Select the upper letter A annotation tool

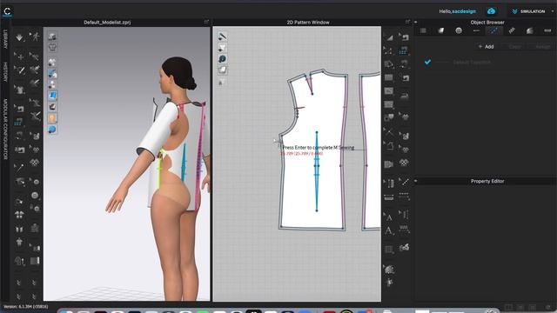(x=389, y=216)
